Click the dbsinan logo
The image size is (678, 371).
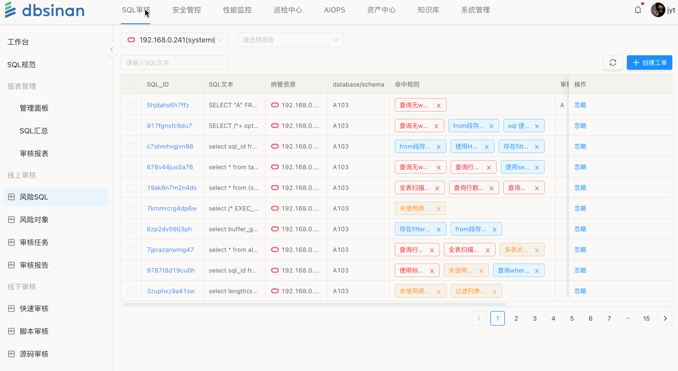pos(44,10)
